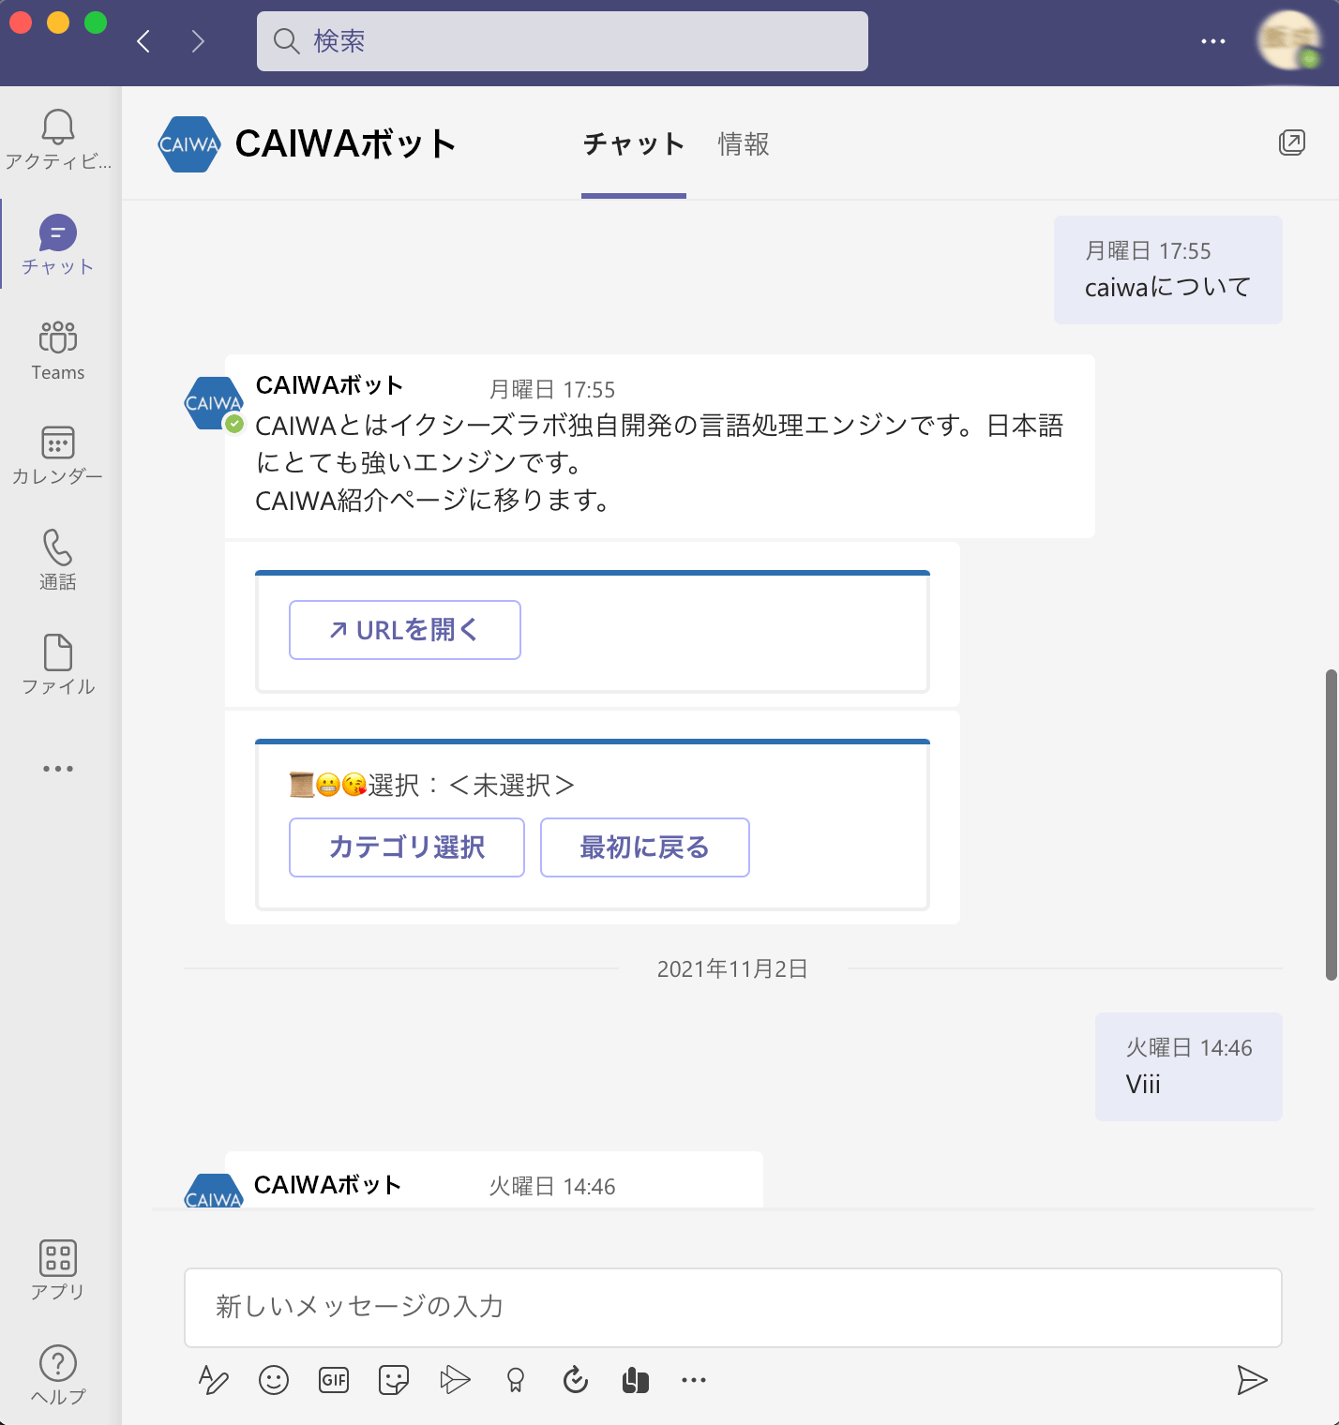
Task: Expand compose toolbar overflow options
Action: point(694,1379)
